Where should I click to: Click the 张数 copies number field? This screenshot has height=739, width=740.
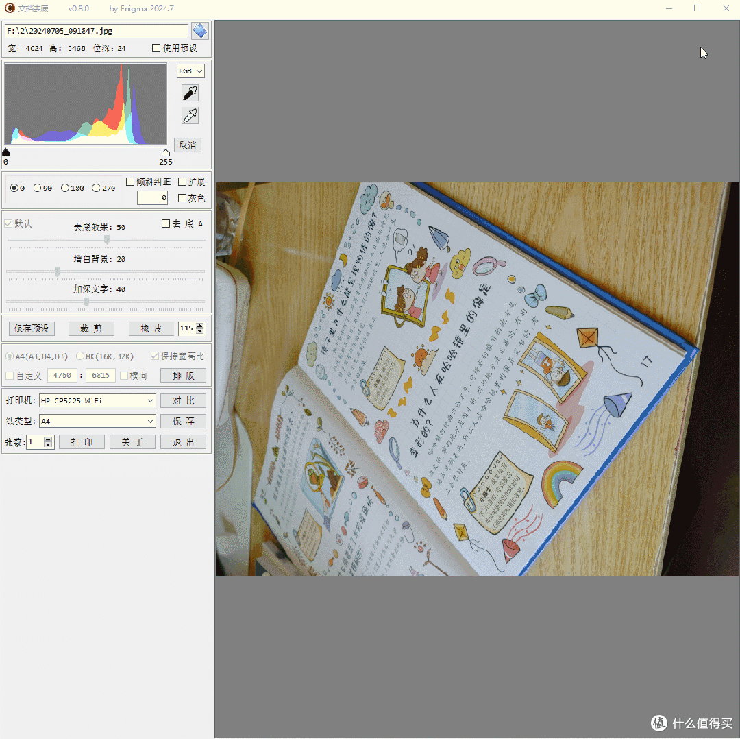coord(35,442)
